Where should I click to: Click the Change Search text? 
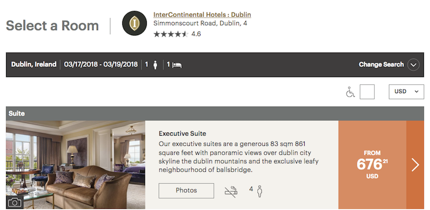pos(381,65)
